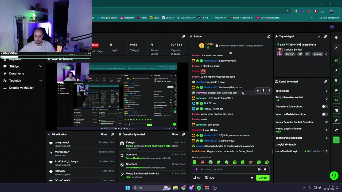342x192 pixels.
Task: Open Denetleme in the left sidebar
Action: pyautogui.click(x=17, y=73)
